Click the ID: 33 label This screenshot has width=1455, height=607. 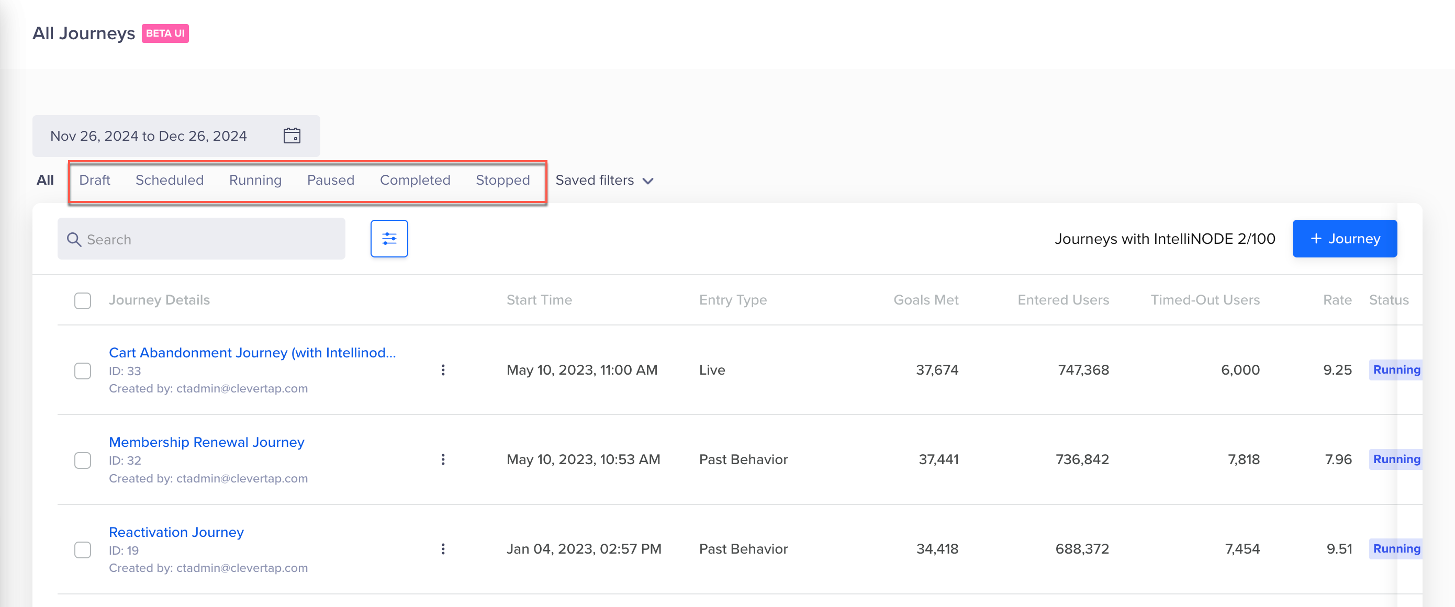(x=125, y=371)
